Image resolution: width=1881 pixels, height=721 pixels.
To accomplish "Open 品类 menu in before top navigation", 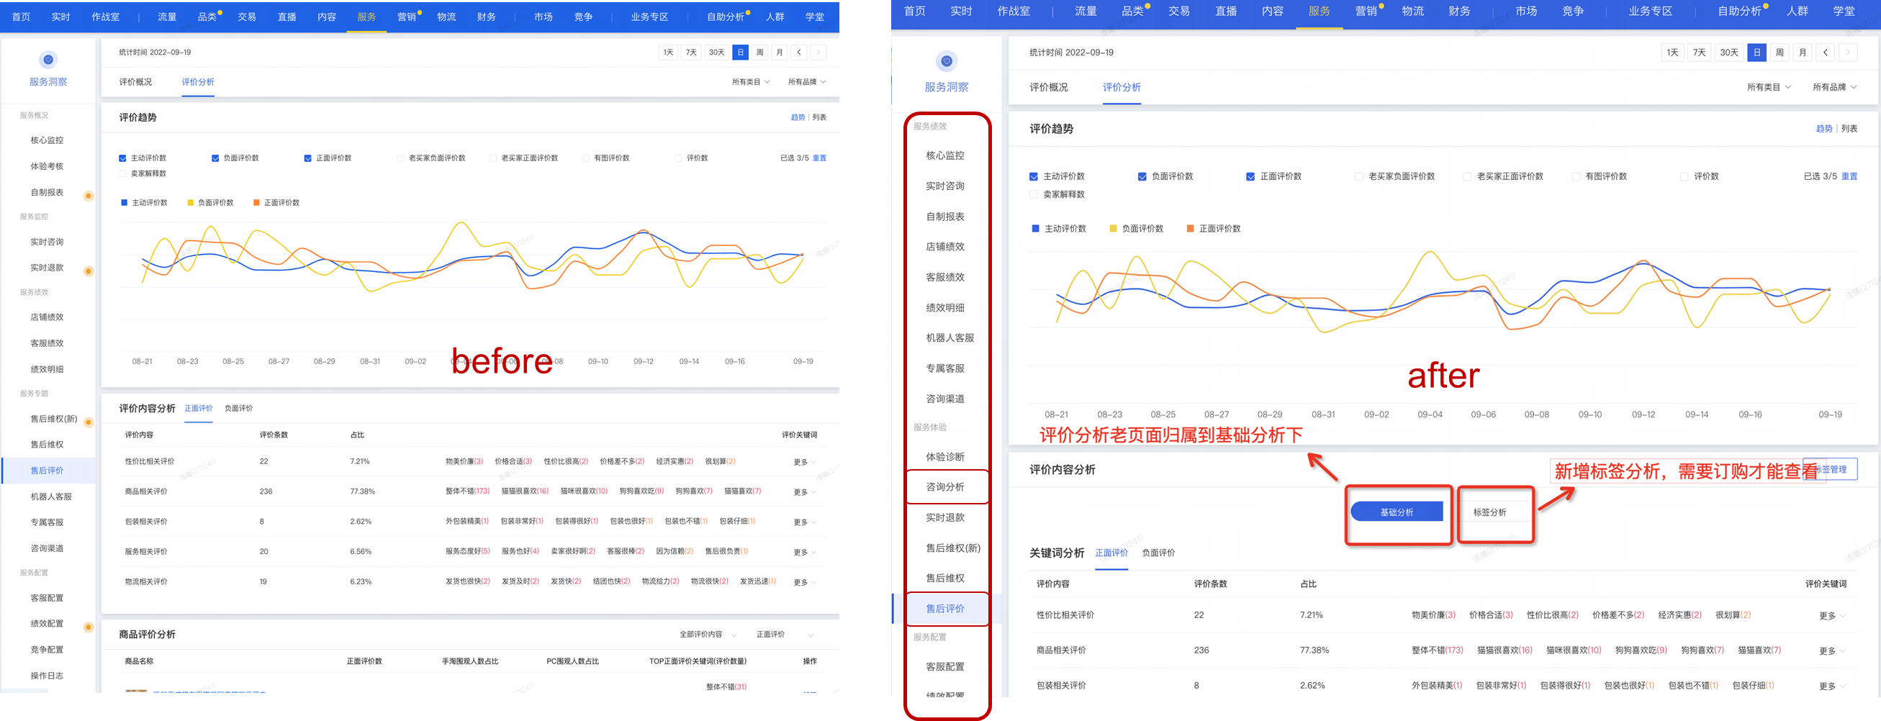I will coord(207,17).
